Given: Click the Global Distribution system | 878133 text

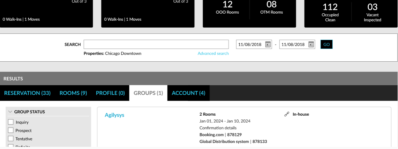Looking at the screenshot, I should (233, 142).
